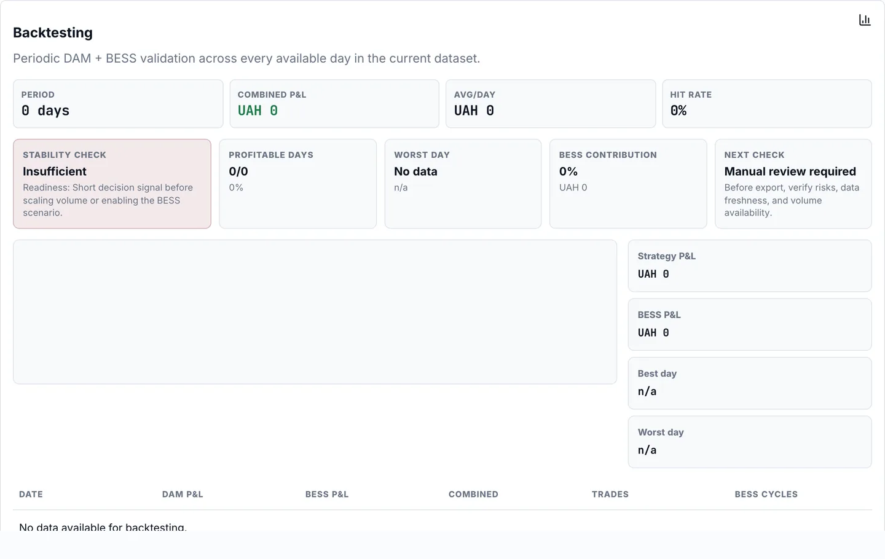Viewport: 885px width, 559px height.
Task: Click the 'UAH 0' under BESS Contribution
Action: (573, 187)
